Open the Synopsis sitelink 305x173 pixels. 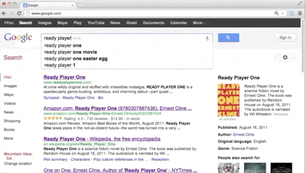(x=51, y=97)
